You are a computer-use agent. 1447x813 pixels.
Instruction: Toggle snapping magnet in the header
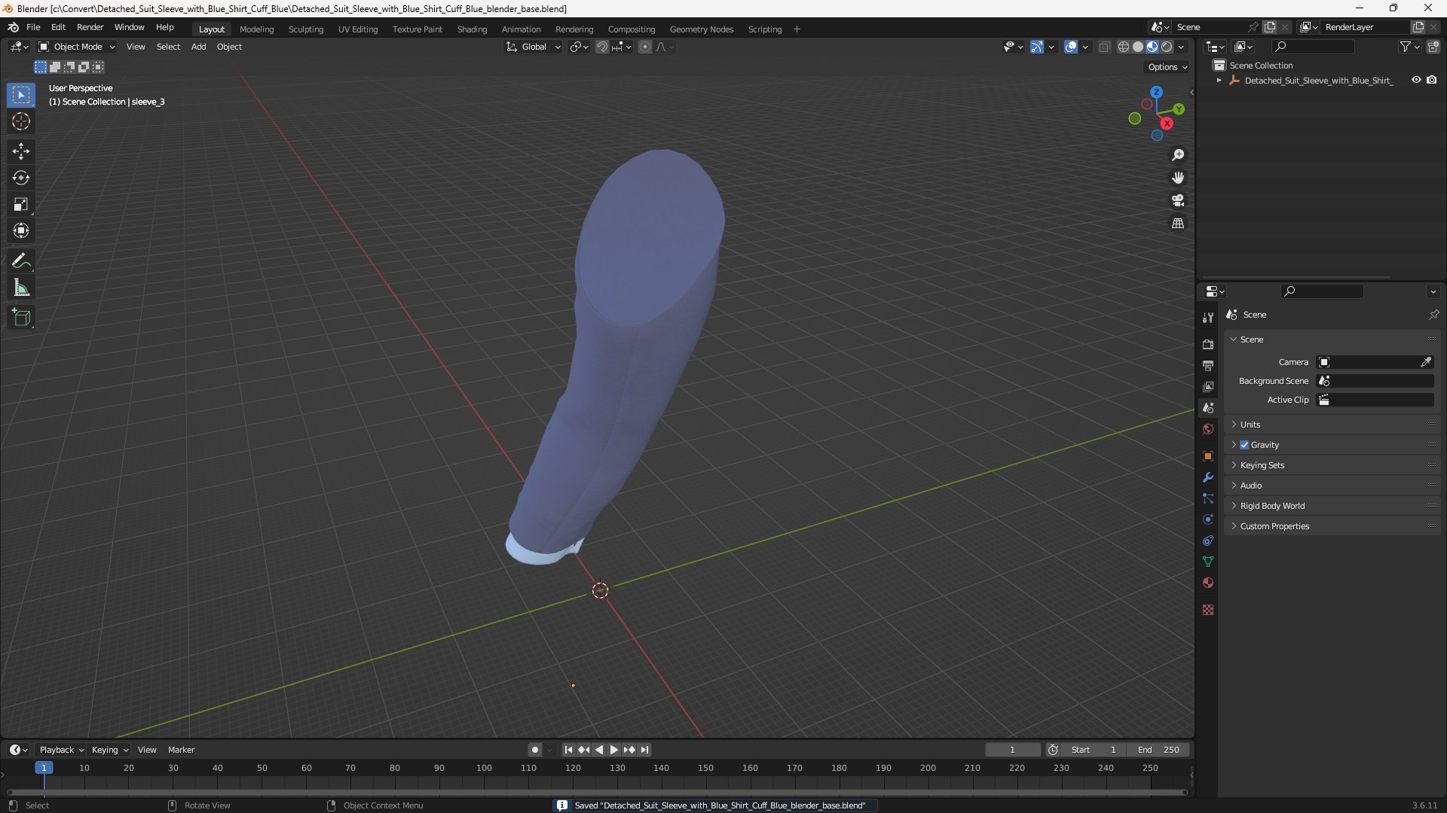601,47
